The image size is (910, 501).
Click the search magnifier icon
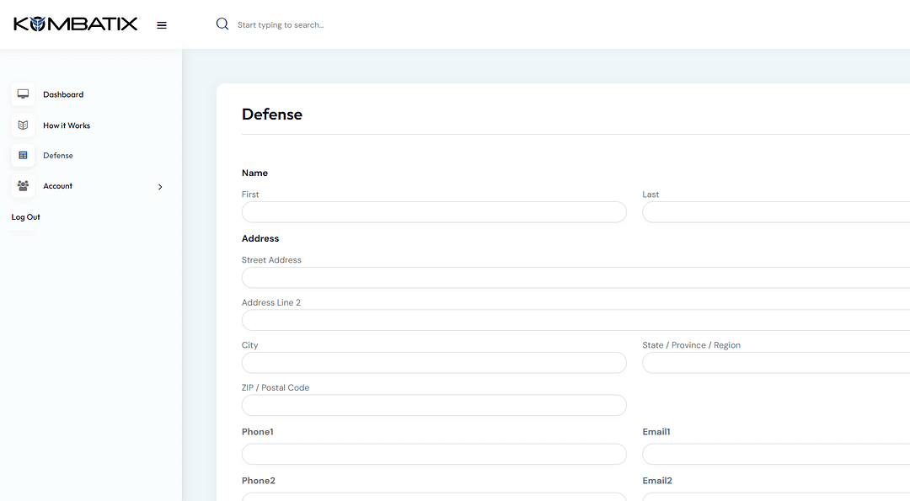pyautogui.click(x=222, y=24)
